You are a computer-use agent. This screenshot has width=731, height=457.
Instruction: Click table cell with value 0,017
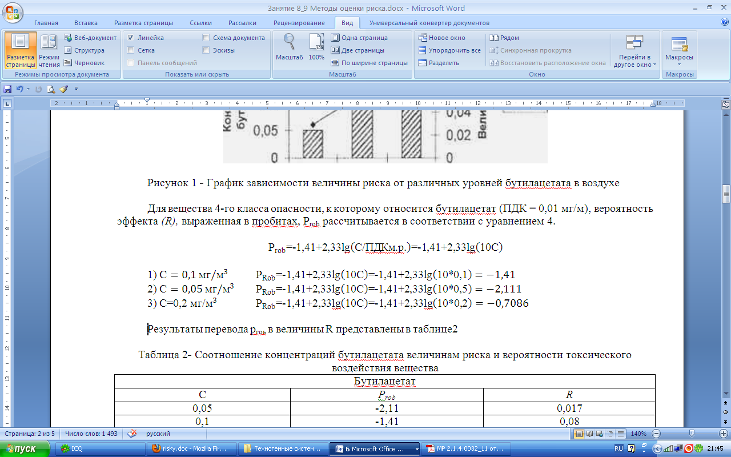(569, 408)
